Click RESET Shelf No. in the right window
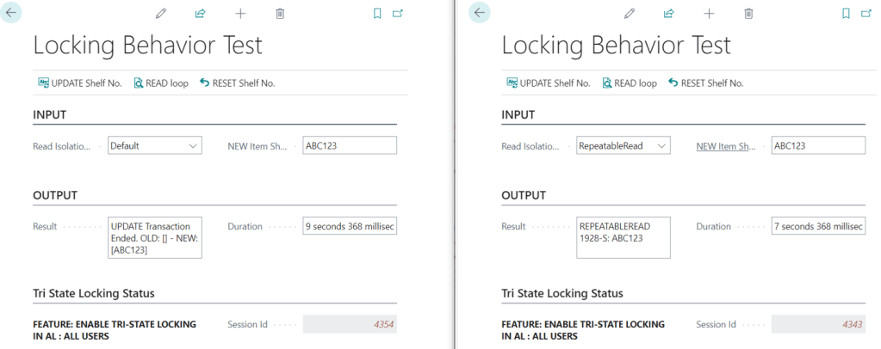This screenshot has height=349, width=881. [x=705, y=83]
